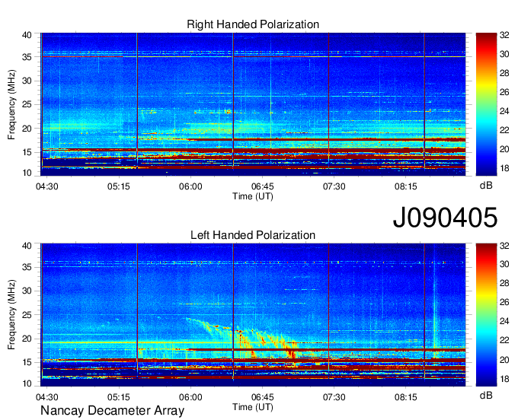
Task: Click the 05:15 time tick of Left Handed plot
Action: coord(119,397)
